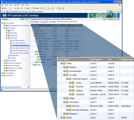Open the File menu
This screenshot has width=134, height=120.
[x=3, y=5]
